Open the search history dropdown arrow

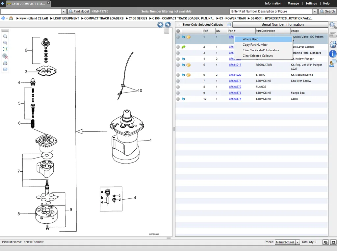pos(315,12)
